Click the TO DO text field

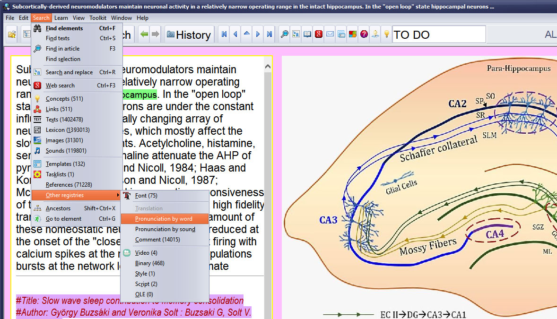(438, 34)
